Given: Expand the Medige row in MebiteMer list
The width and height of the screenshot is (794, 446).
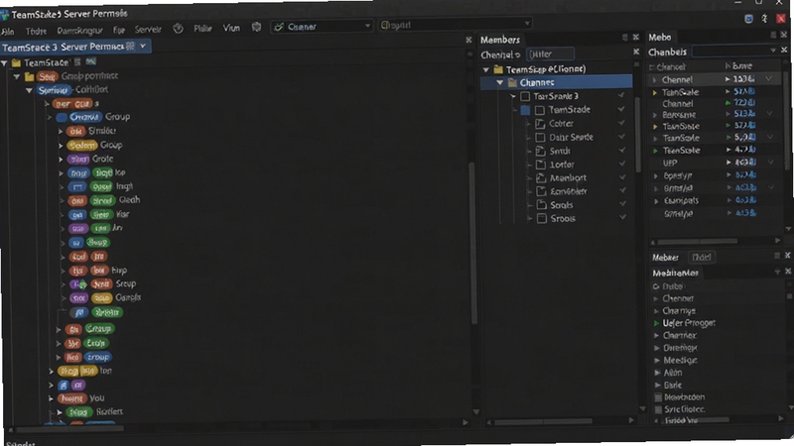Looking at the screenshot, I should pyautogui.click(x=657, y=361).
